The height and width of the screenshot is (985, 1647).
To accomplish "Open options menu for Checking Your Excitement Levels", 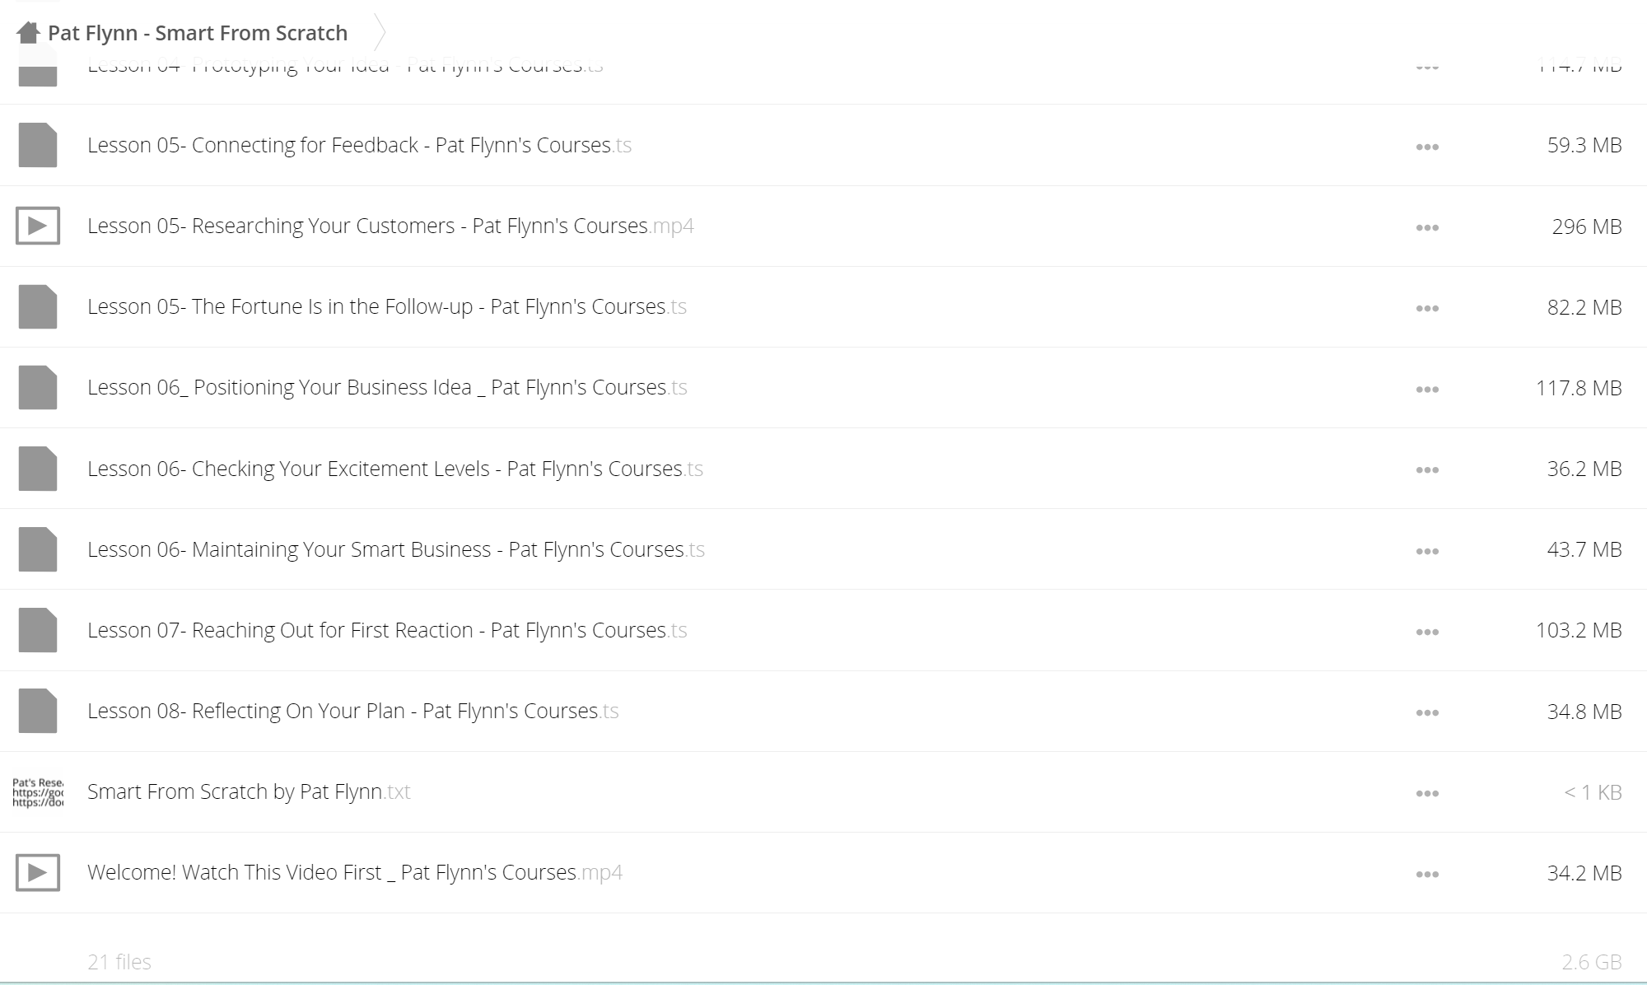I will [x=1427, y=470].
